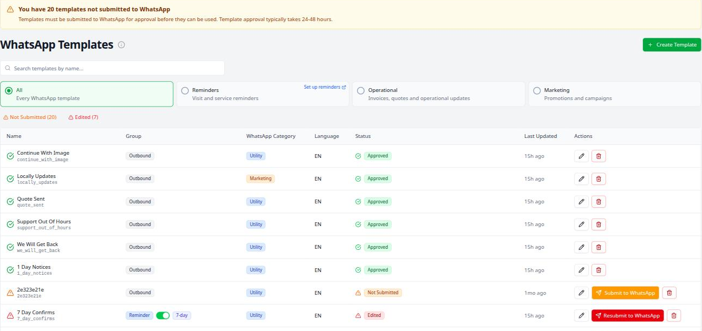
Task: Delete the Support Out Of Hours template
Action: 599,224
